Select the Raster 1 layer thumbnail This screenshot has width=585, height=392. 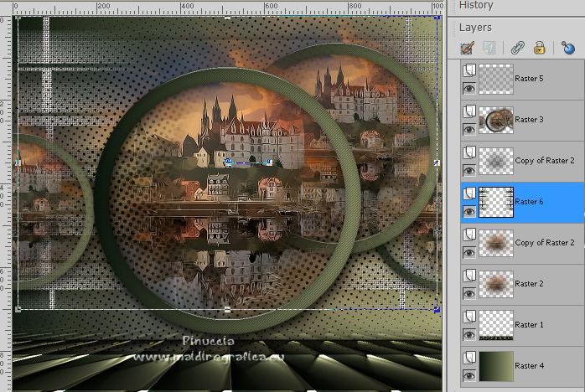point(496,325)
